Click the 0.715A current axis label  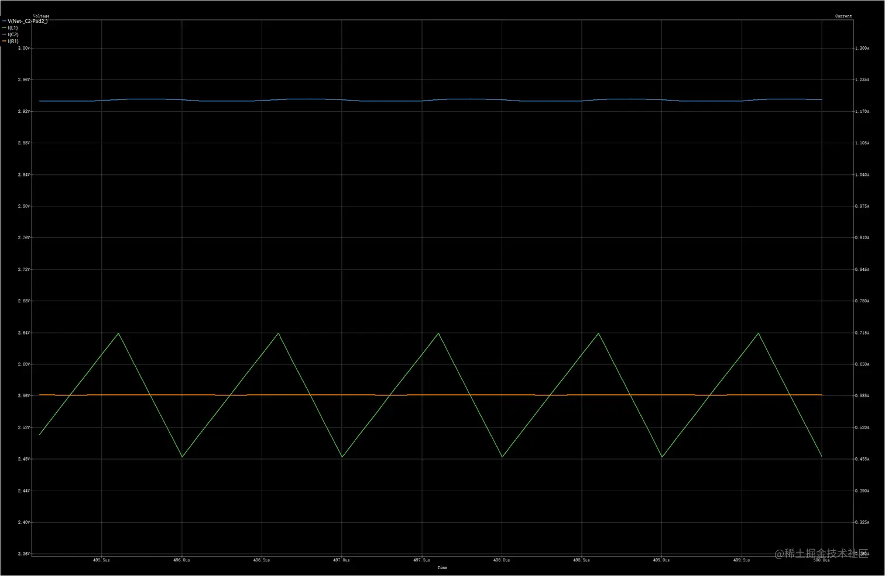862,332
